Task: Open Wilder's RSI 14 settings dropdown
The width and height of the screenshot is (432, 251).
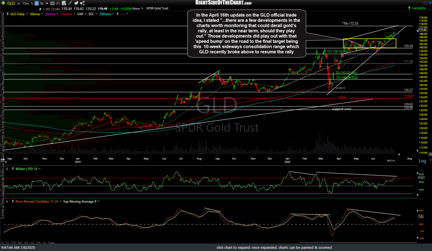Action: pos(40,169)
